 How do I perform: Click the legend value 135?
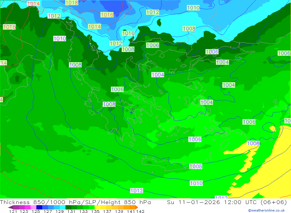[95, 211]
